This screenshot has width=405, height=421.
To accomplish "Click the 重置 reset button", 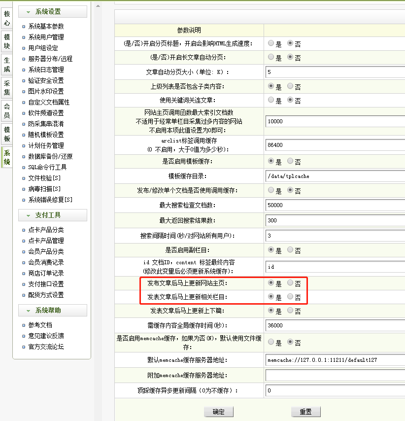I will point(305,412).
